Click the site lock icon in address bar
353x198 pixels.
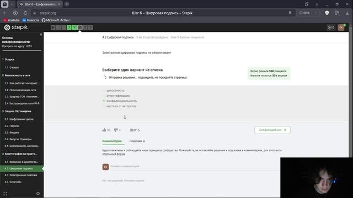[x=34, y=13]
